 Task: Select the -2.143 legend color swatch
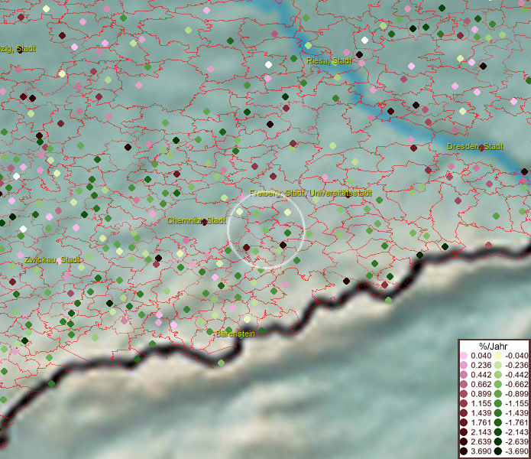tap(498, 432)
